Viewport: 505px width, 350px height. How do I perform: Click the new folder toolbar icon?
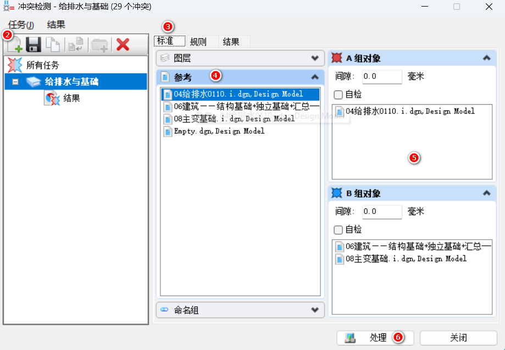(x=99, y=44)
